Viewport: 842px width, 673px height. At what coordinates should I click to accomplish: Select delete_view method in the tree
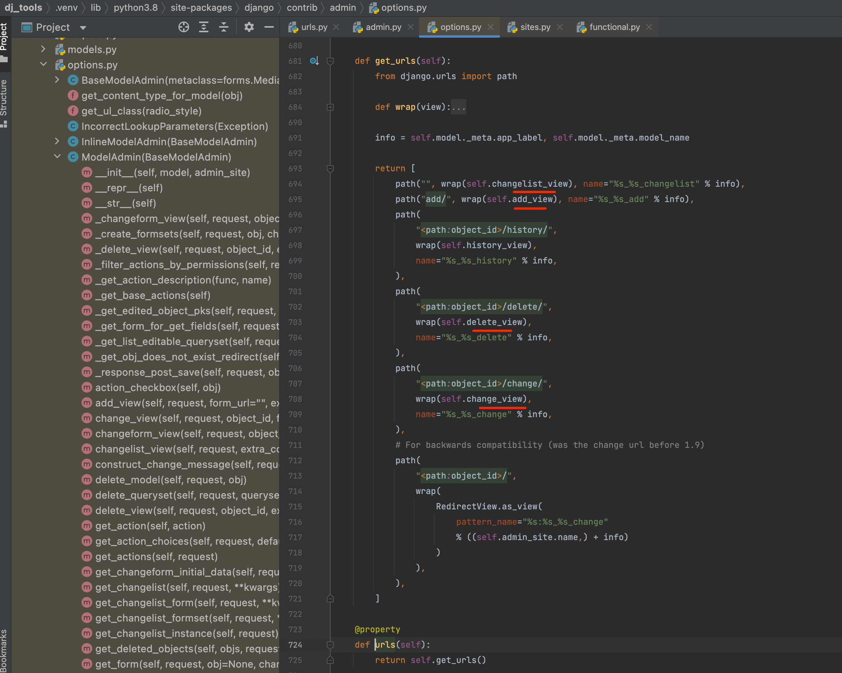[188, 510]
